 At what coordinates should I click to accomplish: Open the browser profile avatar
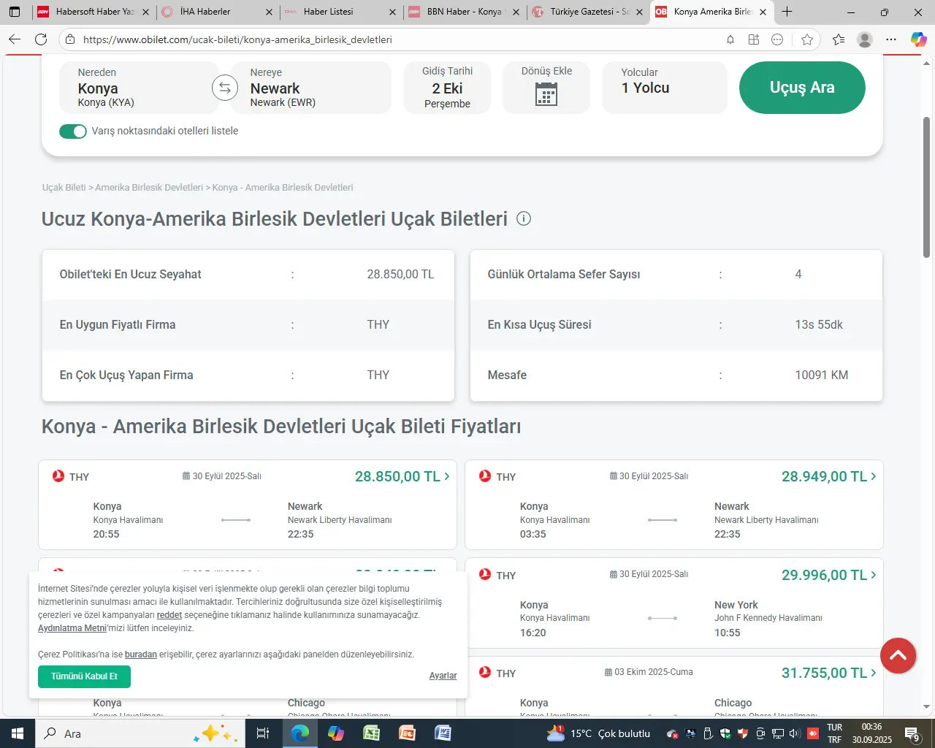[x=865, y=39]
